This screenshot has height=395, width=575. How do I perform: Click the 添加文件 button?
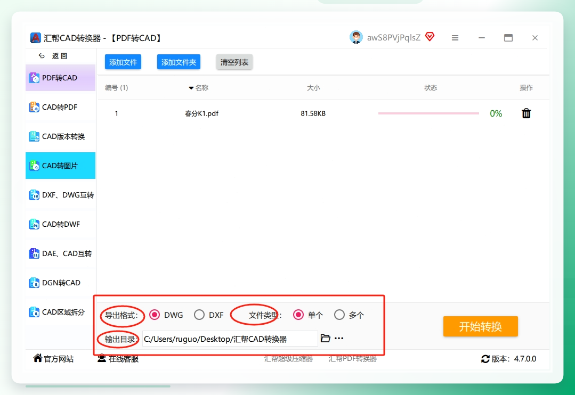tap(123, 62)
